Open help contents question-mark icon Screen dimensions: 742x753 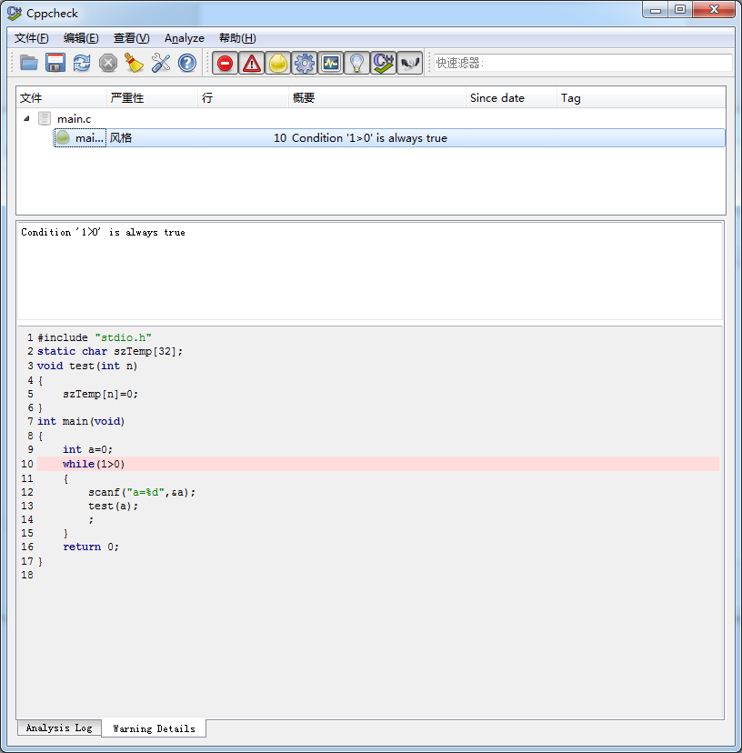coord(187,63)
